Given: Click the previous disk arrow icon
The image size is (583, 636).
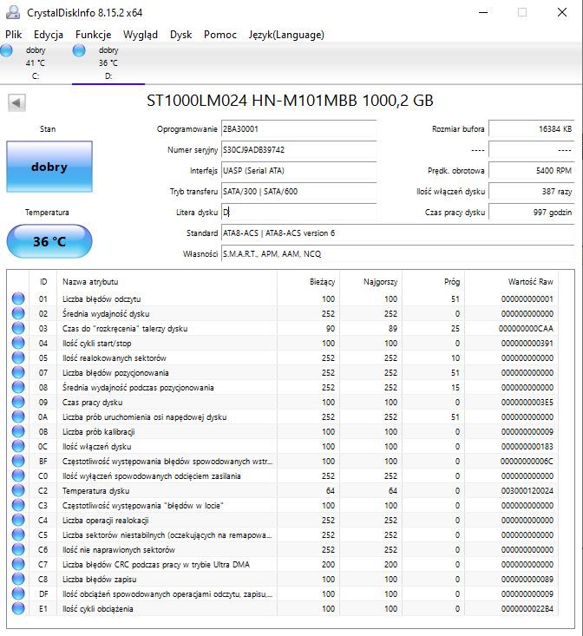Looking at the screenshot, I should click(x=16, y=102).
